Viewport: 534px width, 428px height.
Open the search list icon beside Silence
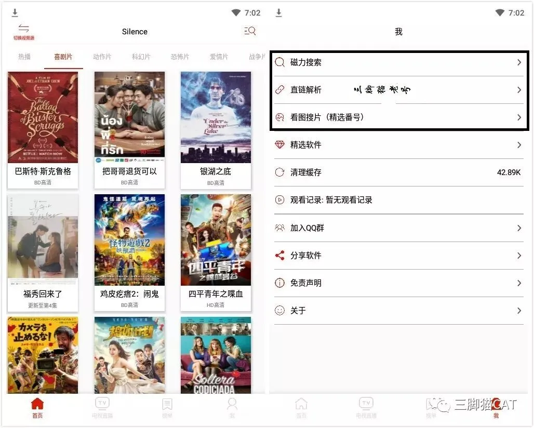click(x=250, y=31)
